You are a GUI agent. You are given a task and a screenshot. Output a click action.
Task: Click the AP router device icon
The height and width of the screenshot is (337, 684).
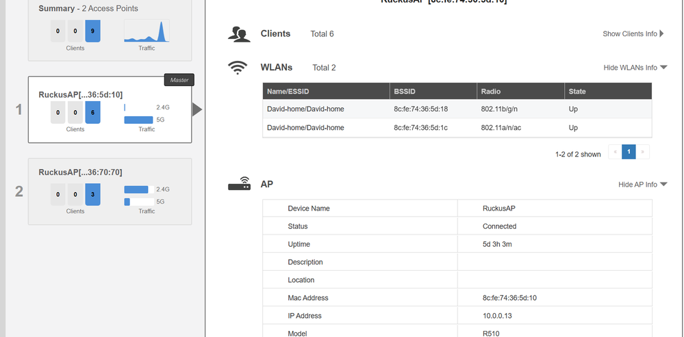pyautogui.click(x=238, y=185)
